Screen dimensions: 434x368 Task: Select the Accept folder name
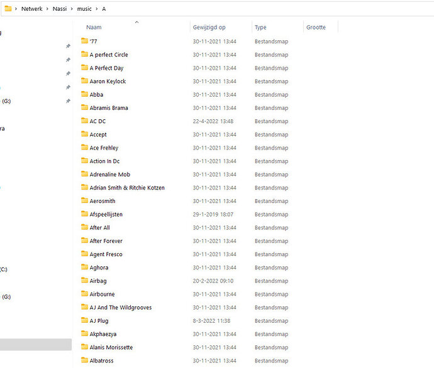tap(98, 134)
